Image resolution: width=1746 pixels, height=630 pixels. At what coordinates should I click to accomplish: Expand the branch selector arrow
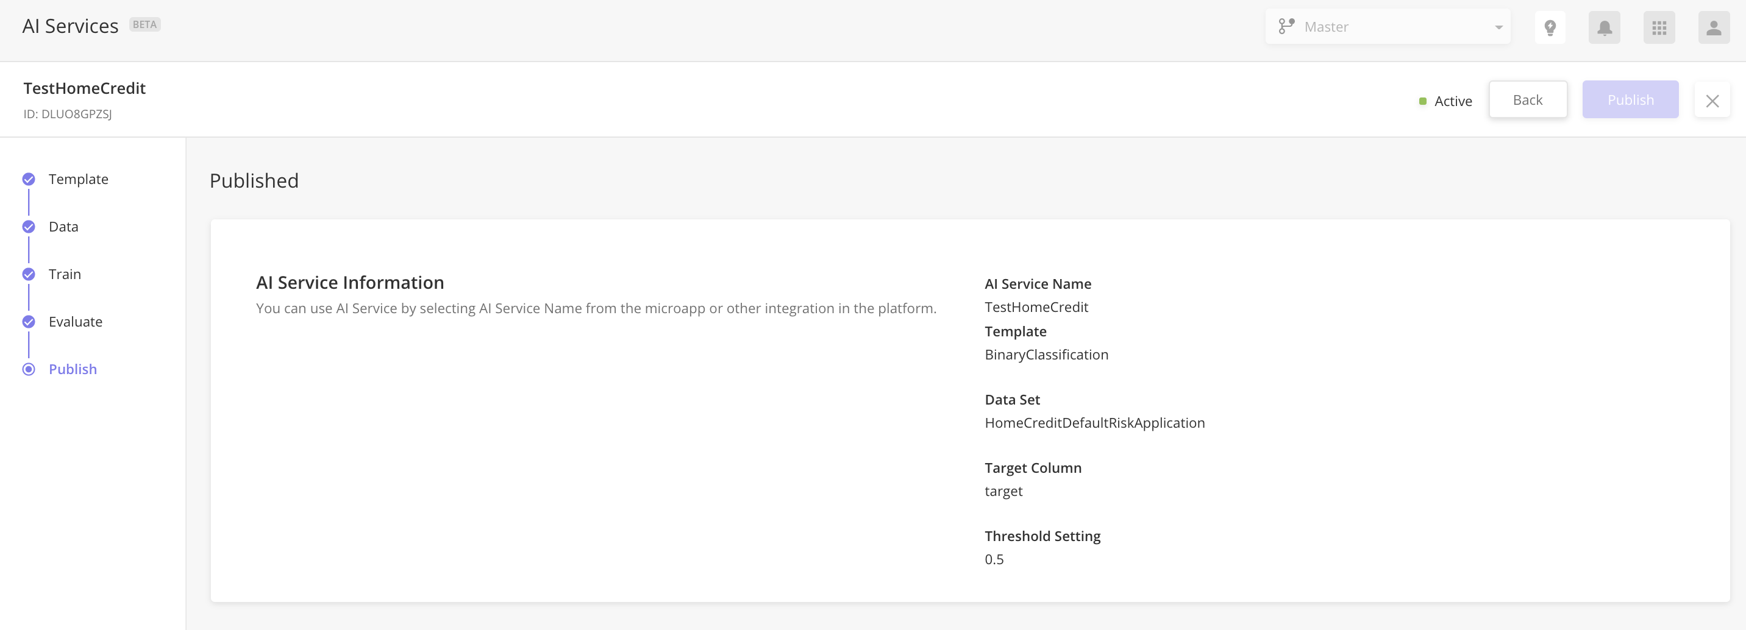[1498, 27]
